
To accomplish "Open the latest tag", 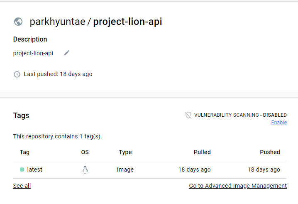I will [x=34, y=170].
